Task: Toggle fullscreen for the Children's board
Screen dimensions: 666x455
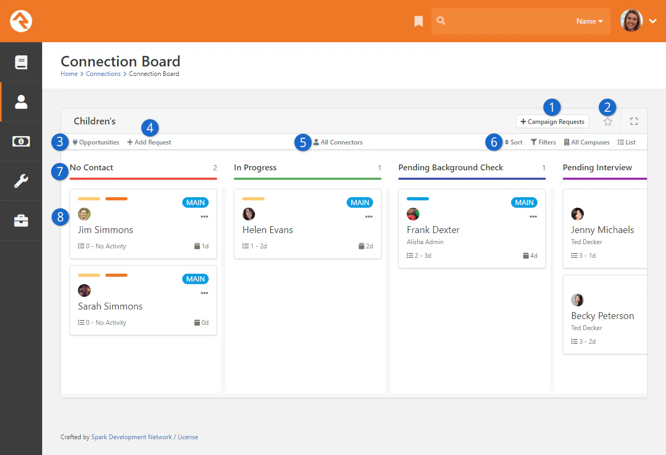Action: [x=634, y=121]
